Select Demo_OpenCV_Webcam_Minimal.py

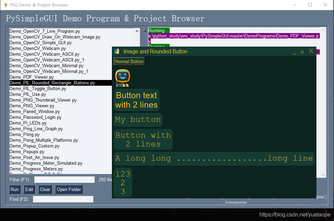pos(46,66)
